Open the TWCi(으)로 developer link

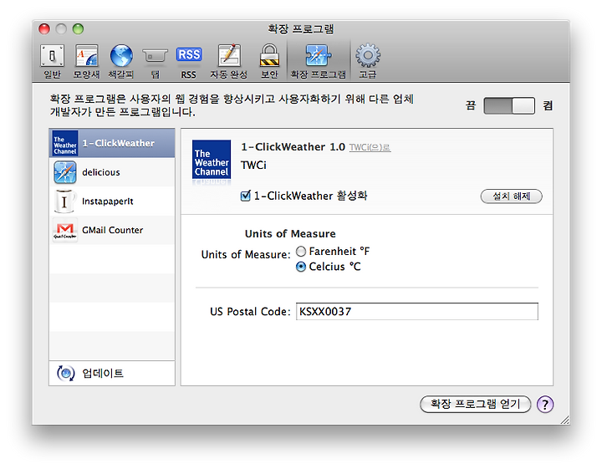click(x=370, y=147)
